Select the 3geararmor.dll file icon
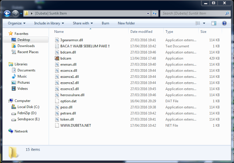The image size is (234, 163). pos(57,40)
